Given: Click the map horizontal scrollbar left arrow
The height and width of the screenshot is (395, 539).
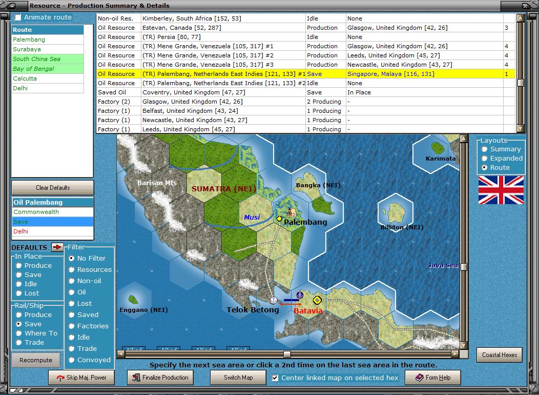Looking at the screenshot, I should pos(120,354).
